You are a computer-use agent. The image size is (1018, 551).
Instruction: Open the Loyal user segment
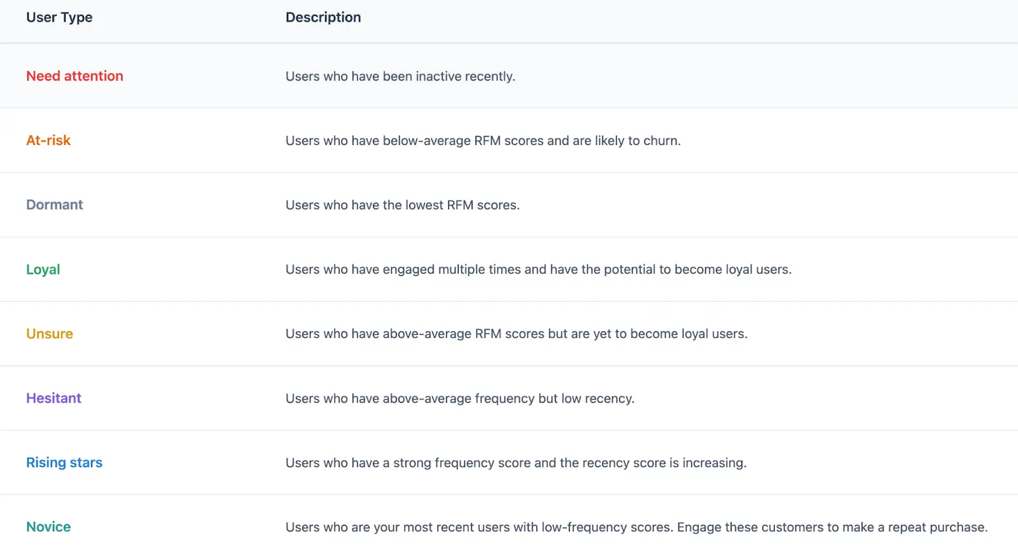[x=43, y=269]
